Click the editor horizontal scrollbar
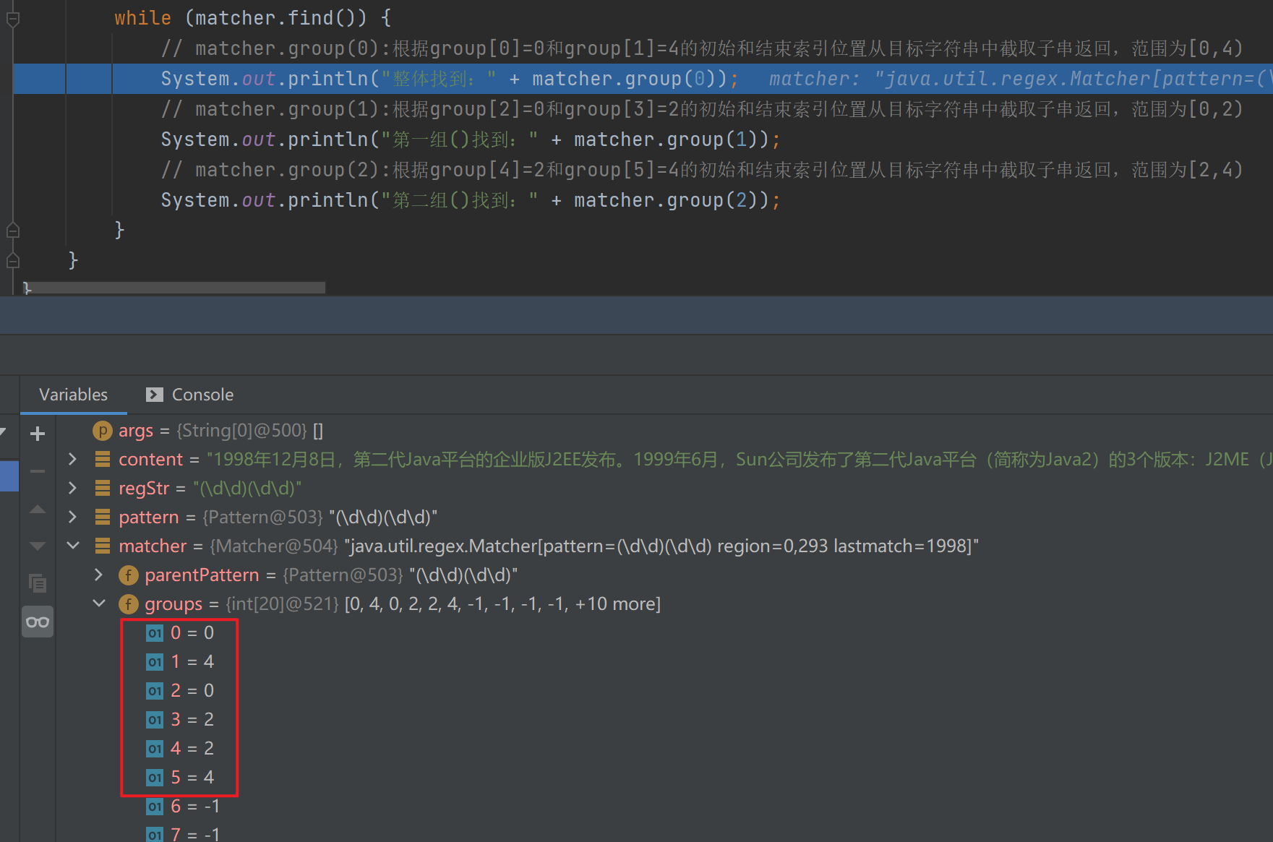This screenshot has height=842, width=1273. click(173, 288)
